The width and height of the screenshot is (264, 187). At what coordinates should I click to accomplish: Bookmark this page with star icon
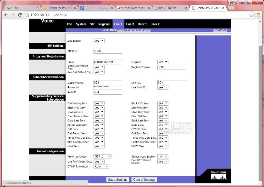tap(251, 15)
